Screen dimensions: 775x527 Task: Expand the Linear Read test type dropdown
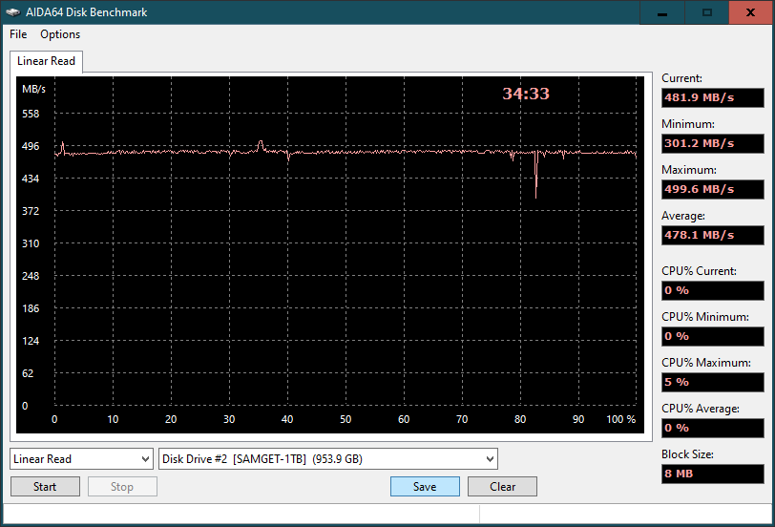[x=81, y=459]
